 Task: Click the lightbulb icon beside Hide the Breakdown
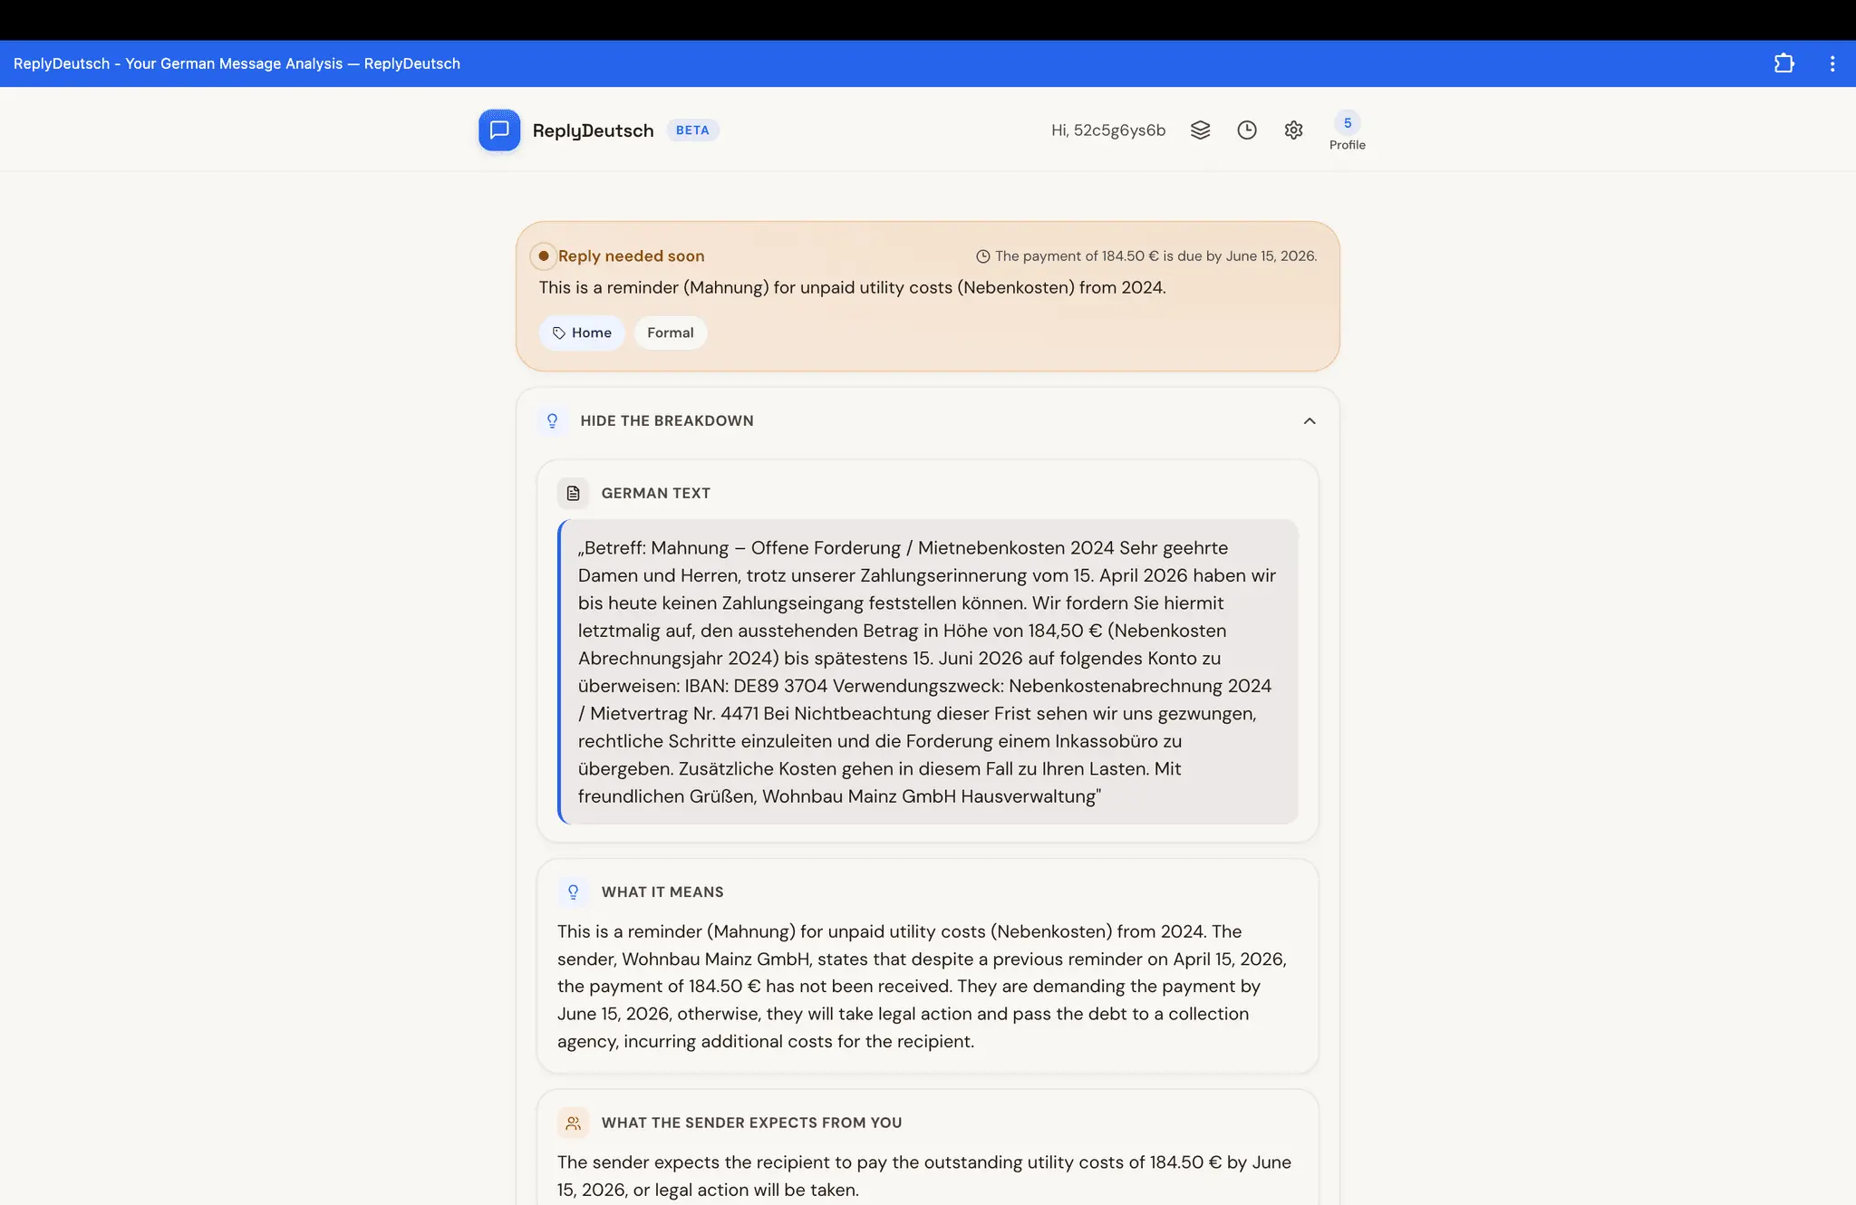[552, 420]
